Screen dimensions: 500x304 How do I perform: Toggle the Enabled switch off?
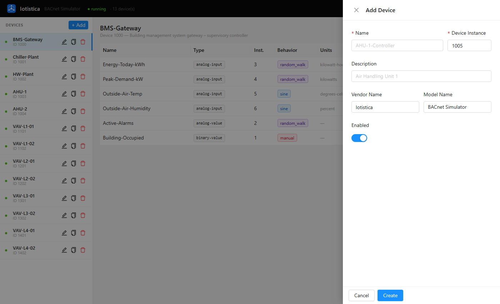click(359, 138)
